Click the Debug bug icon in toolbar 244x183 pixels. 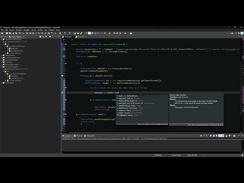tap(55, 33)
